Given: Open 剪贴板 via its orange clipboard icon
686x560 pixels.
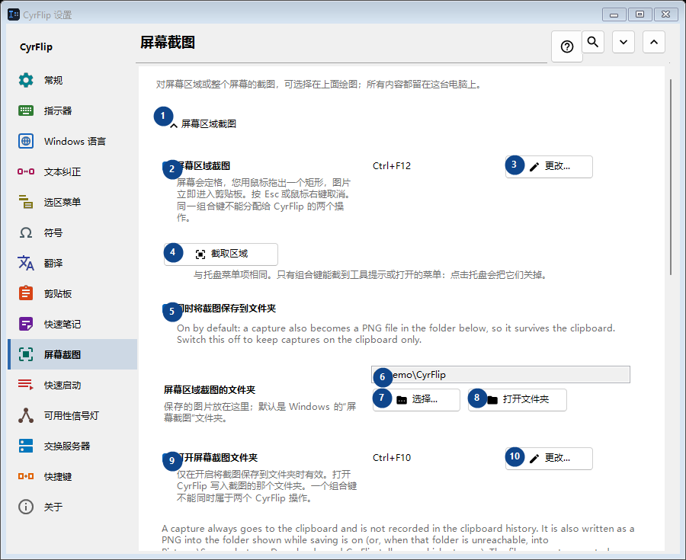Looking at the screenshot, I should pos(26,293).
